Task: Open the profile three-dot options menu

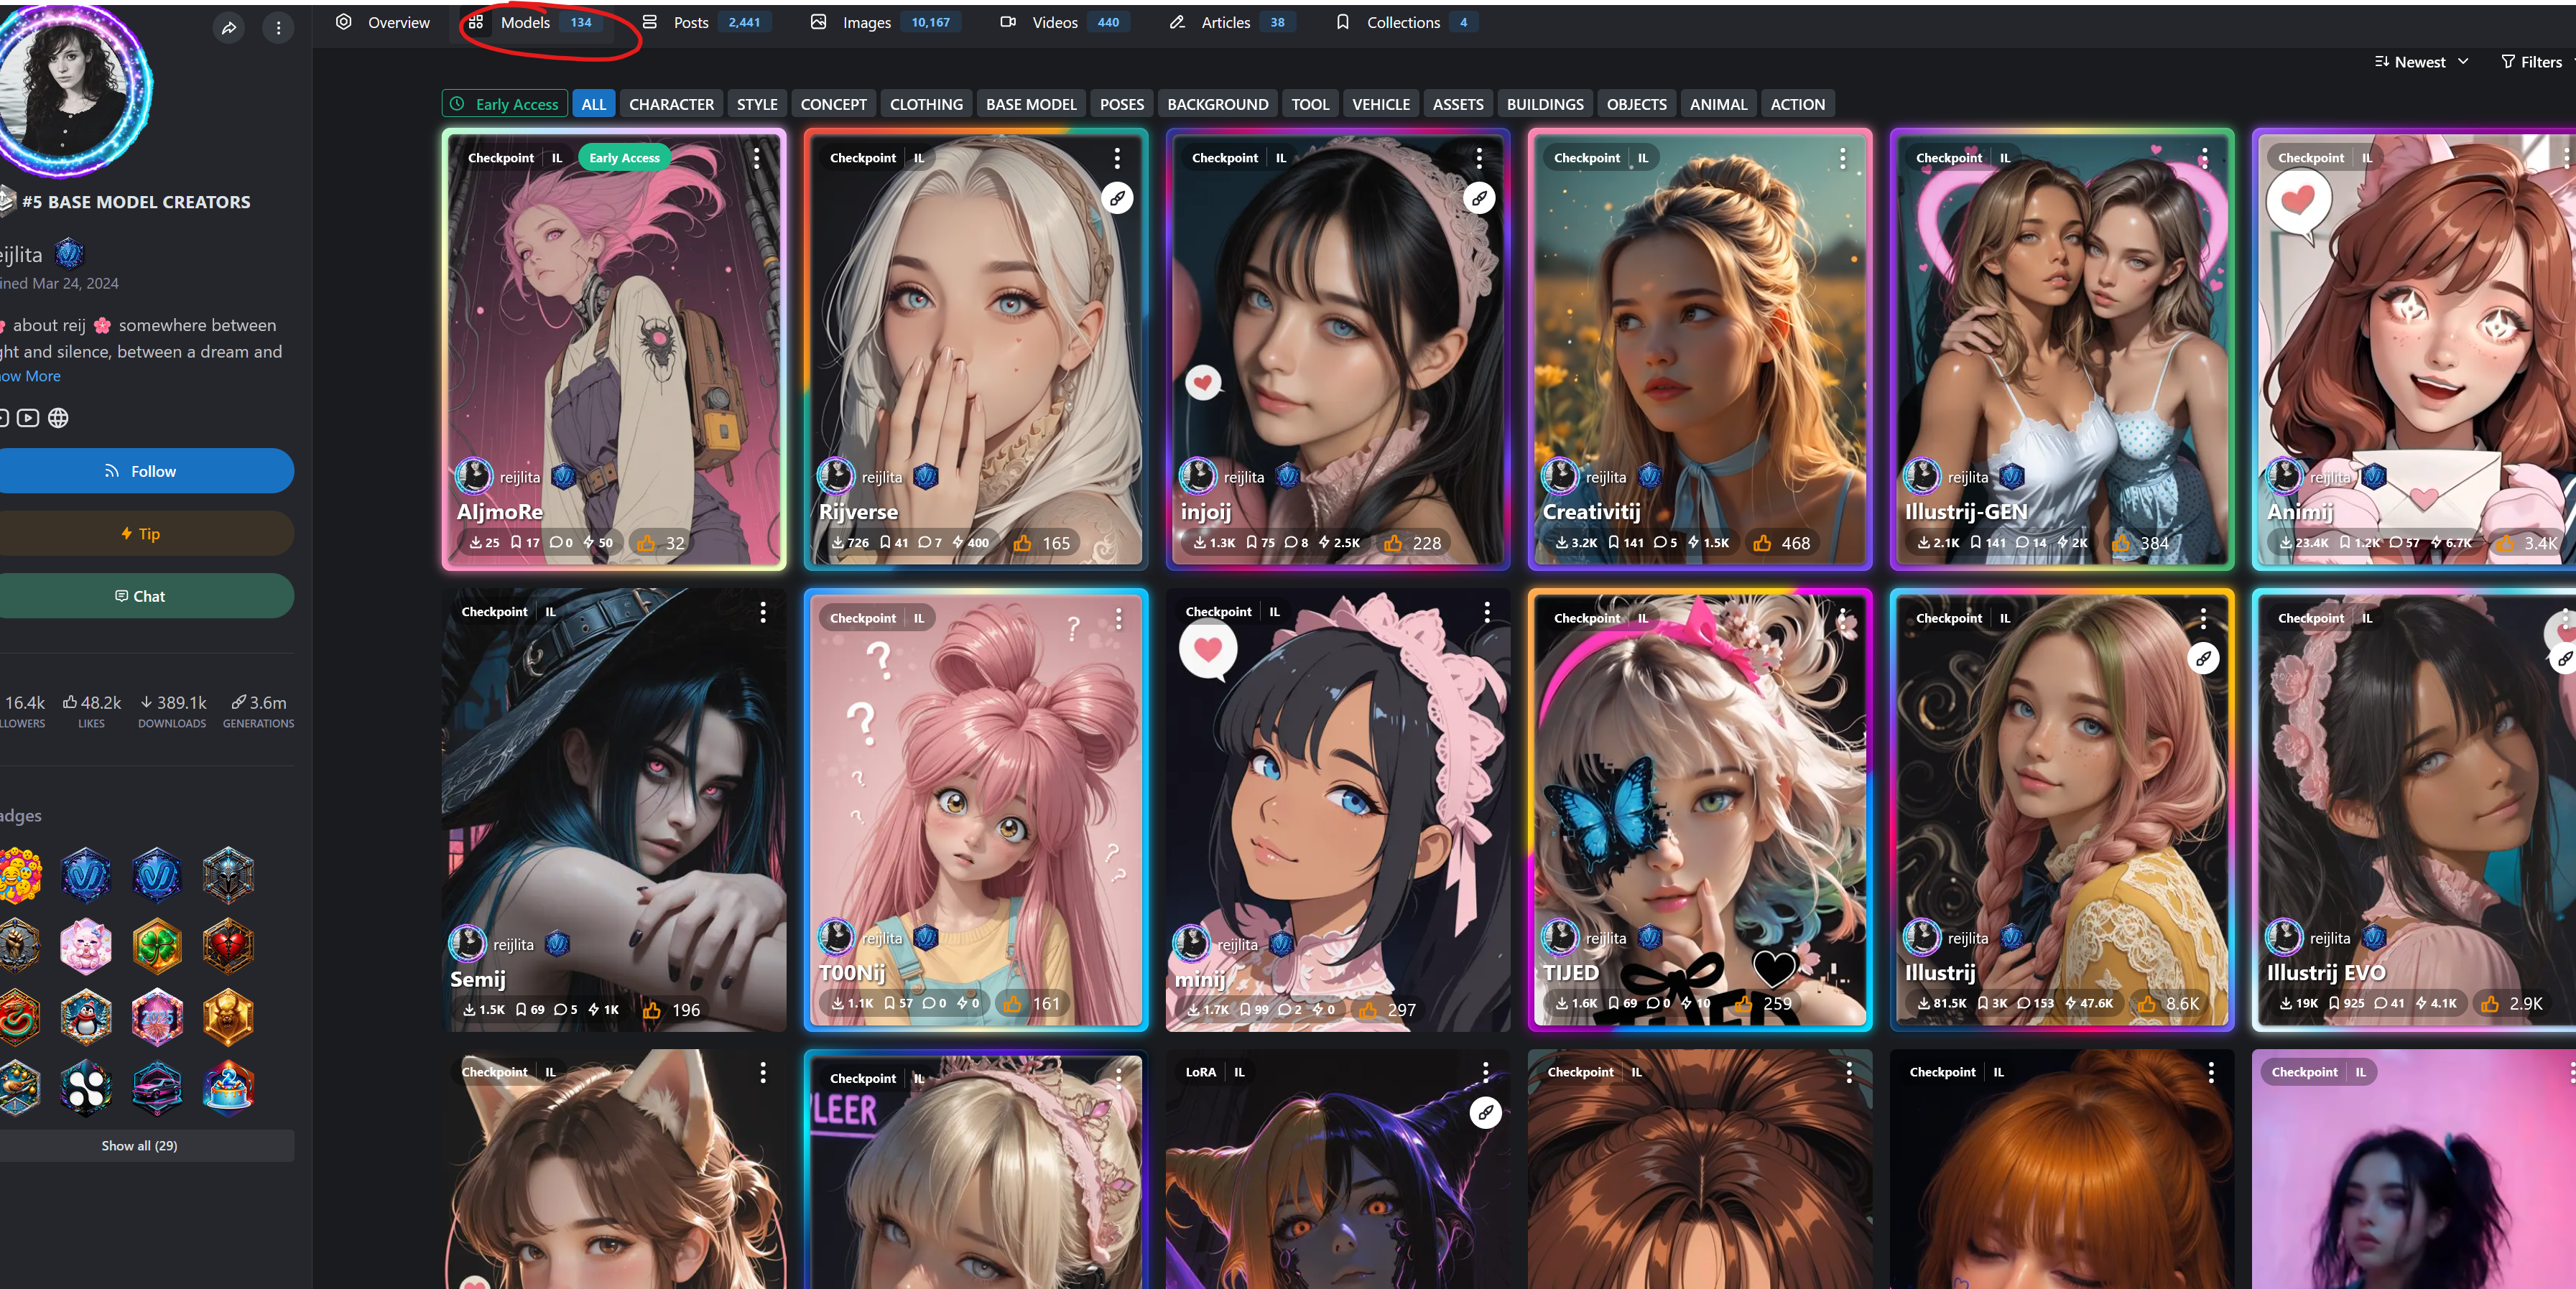Action: 278,28
